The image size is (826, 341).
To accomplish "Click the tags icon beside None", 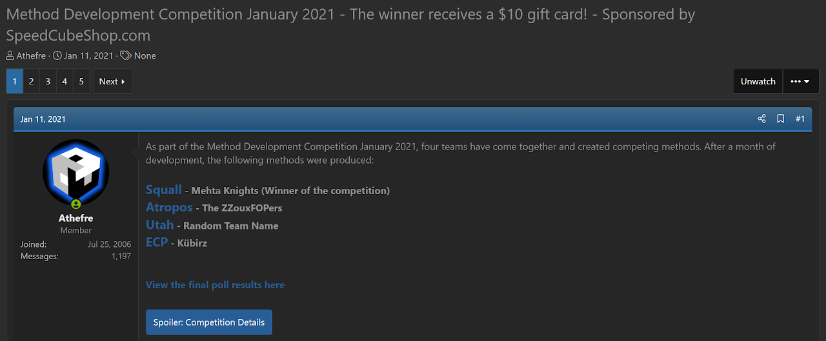I will coord(126,55).
